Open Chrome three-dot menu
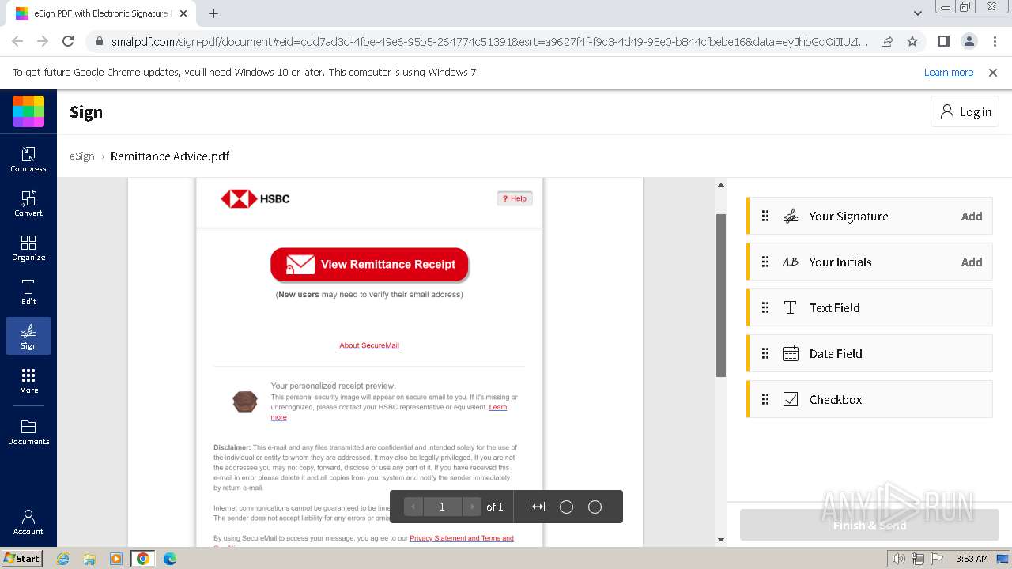 (x=994, y=41)
